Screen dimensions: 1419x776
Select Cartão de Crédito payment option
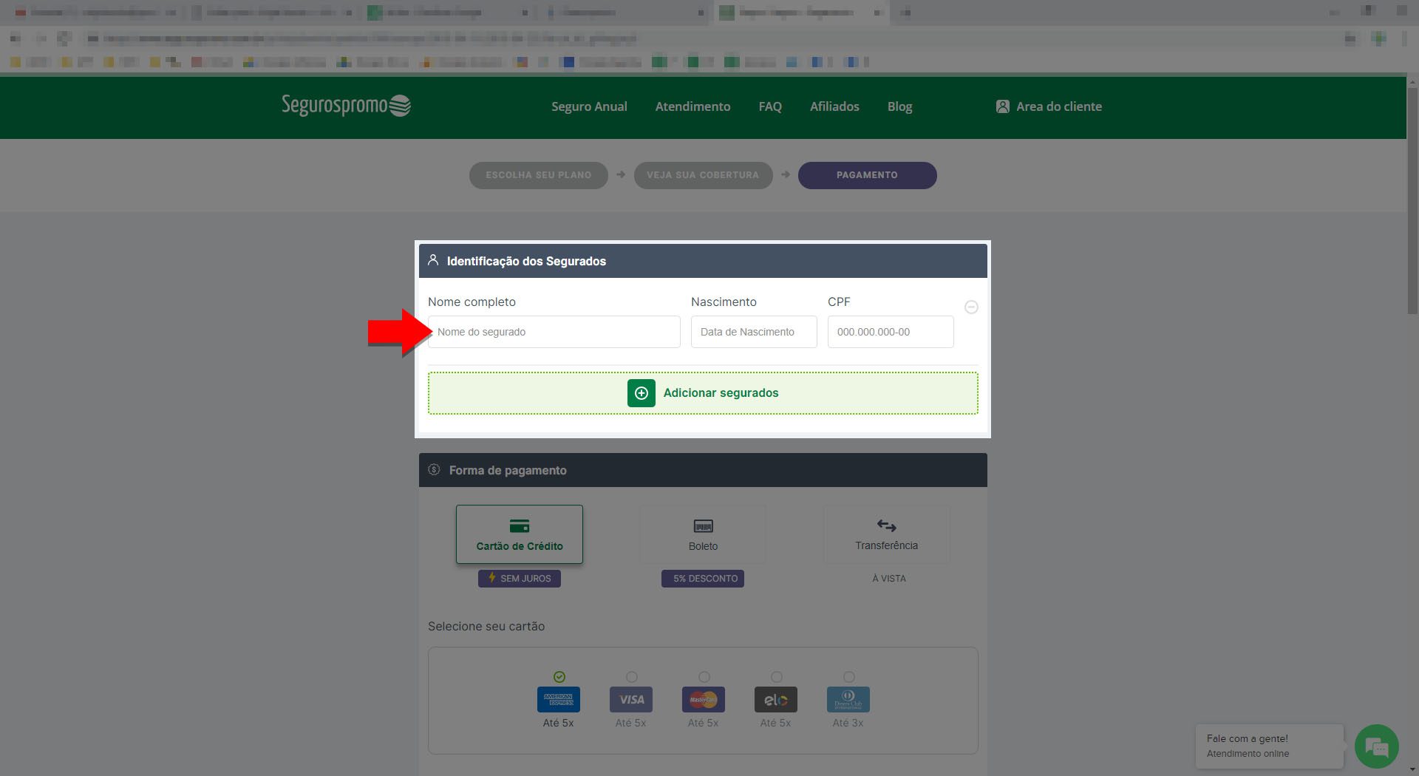pyautogui.click(x=520, y=534)
